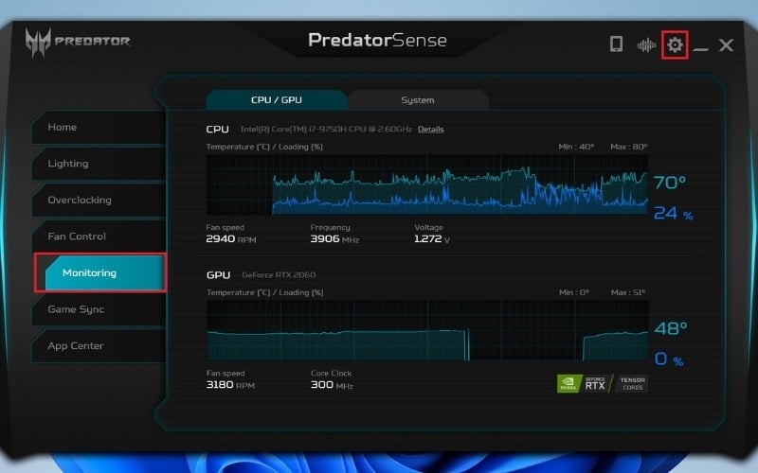Click the CPU voltage 1.272 V value

pyautogui.click(x=432, y=239)
